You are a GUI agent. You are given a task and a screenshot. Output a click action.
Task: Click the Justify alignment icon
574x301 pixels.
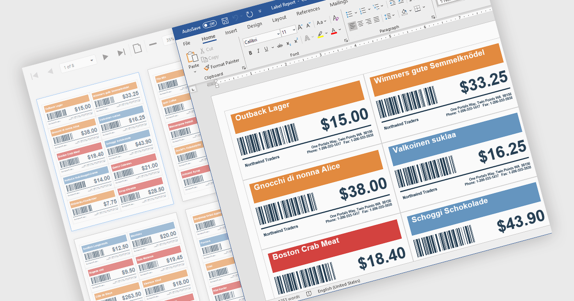(377, 19)
